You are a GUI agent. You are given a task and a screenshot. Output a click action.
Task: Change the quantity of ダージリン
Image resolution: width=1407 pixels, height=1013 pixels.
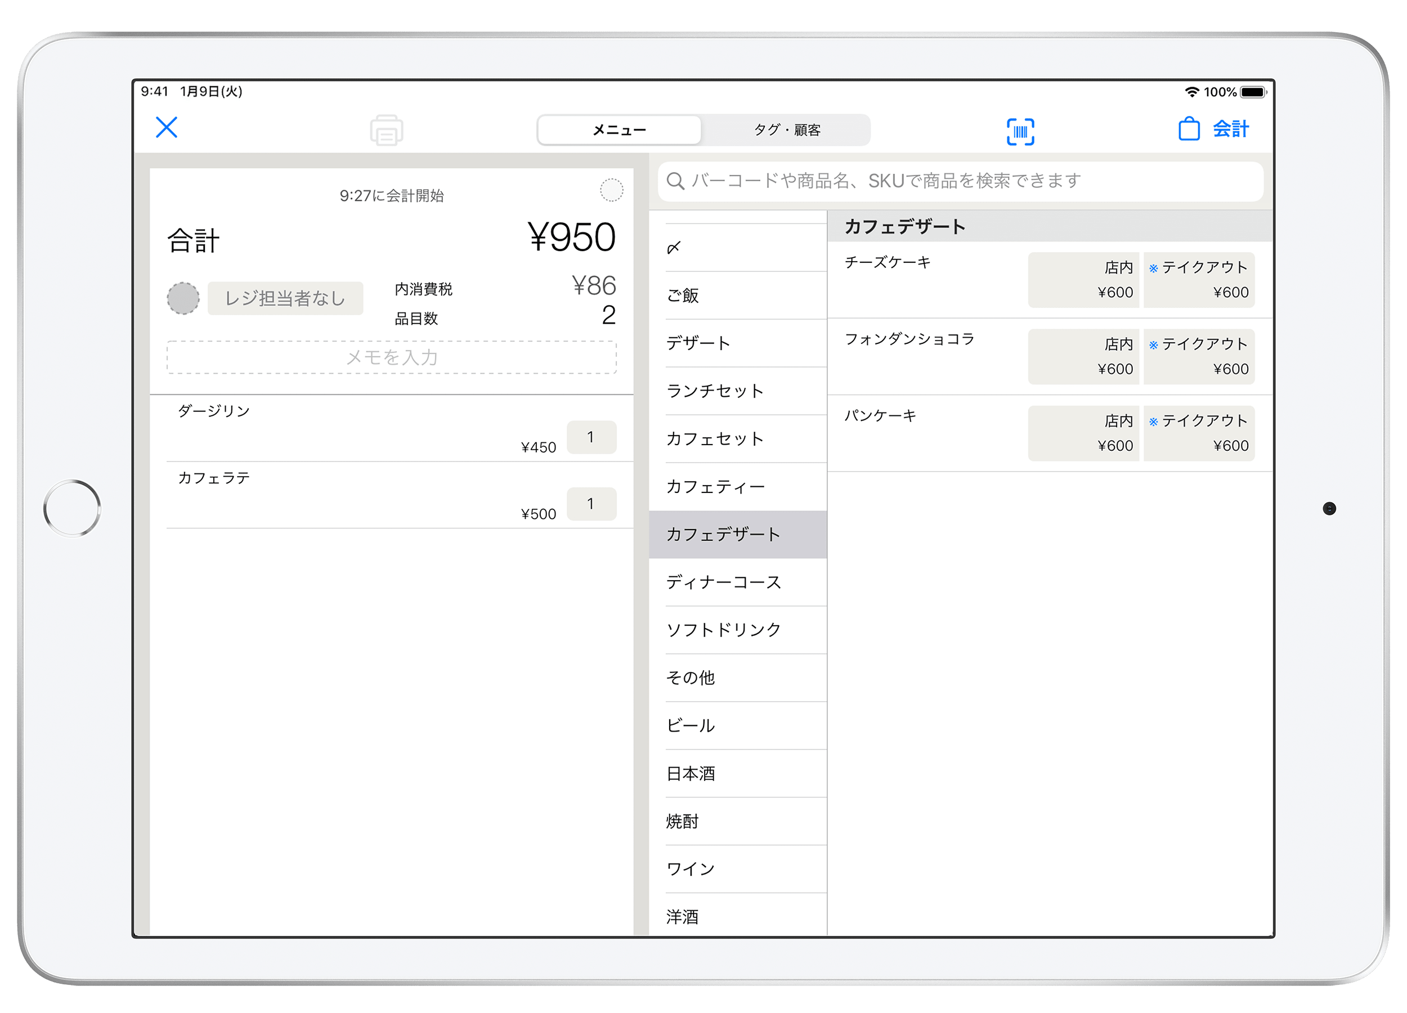[590, 437]
